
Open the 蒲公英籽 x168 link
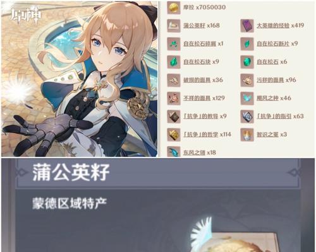[202, 26]
